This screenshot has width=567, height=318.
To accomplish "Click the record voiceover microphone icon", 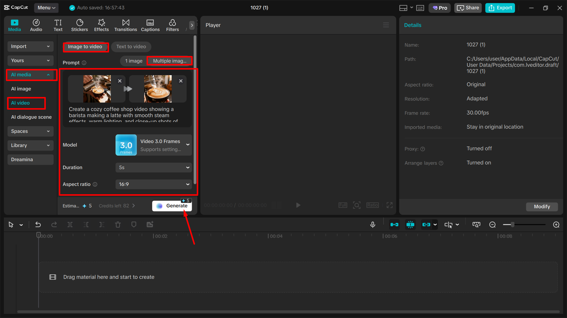I will [x=373, y=224].
